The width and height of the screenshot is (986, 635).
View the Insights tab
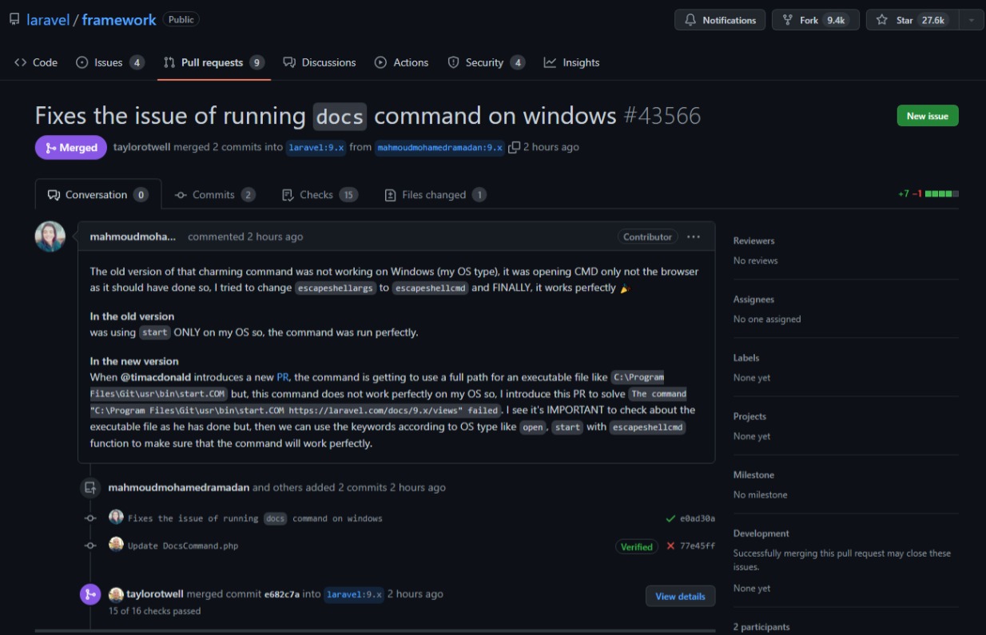pyautogui.click(x=571, y=62)
